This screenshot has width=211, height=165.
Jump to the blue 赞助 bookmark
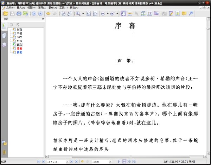[x=19, y=52]
